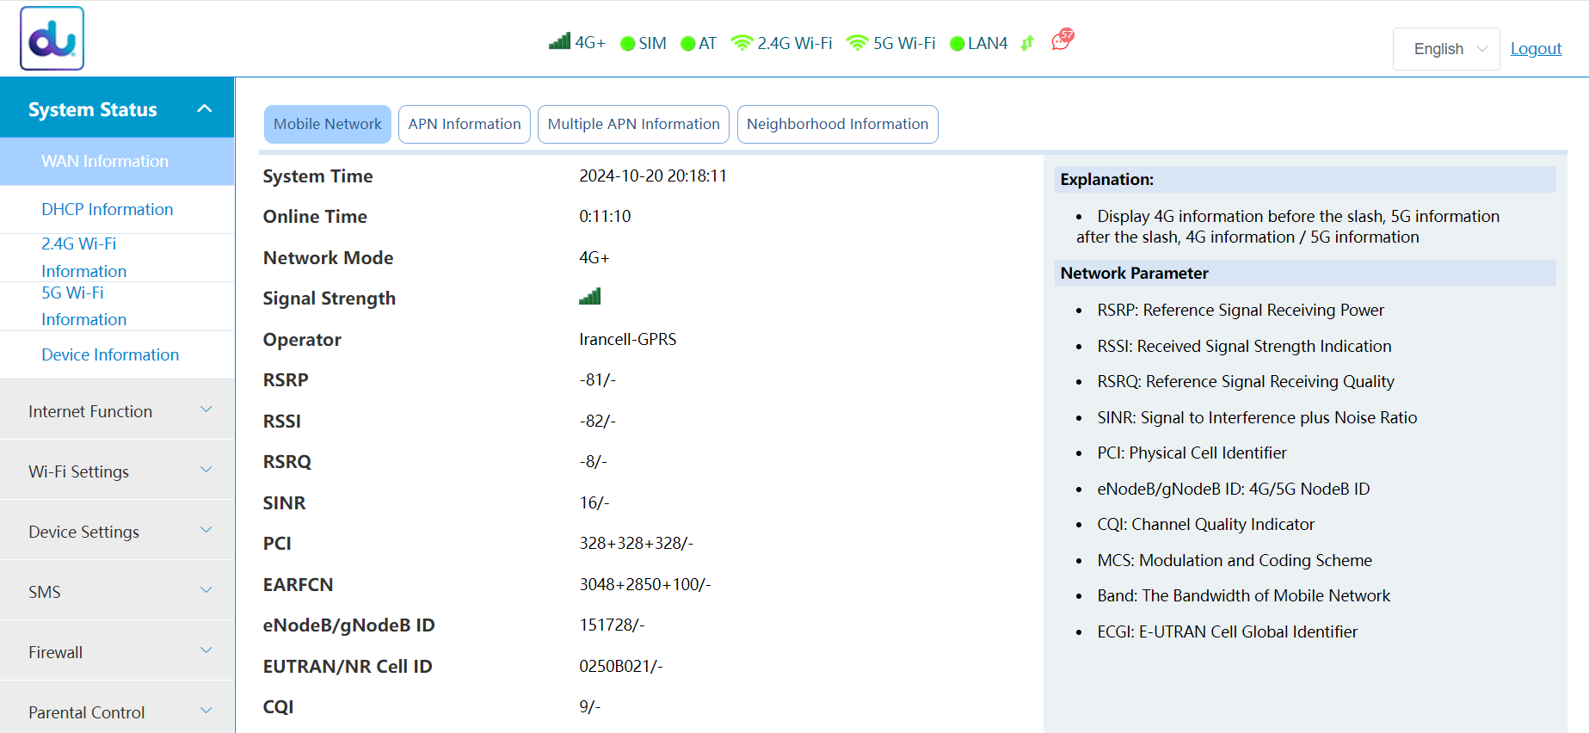Go to DHCP Information page

coord(108,209)
